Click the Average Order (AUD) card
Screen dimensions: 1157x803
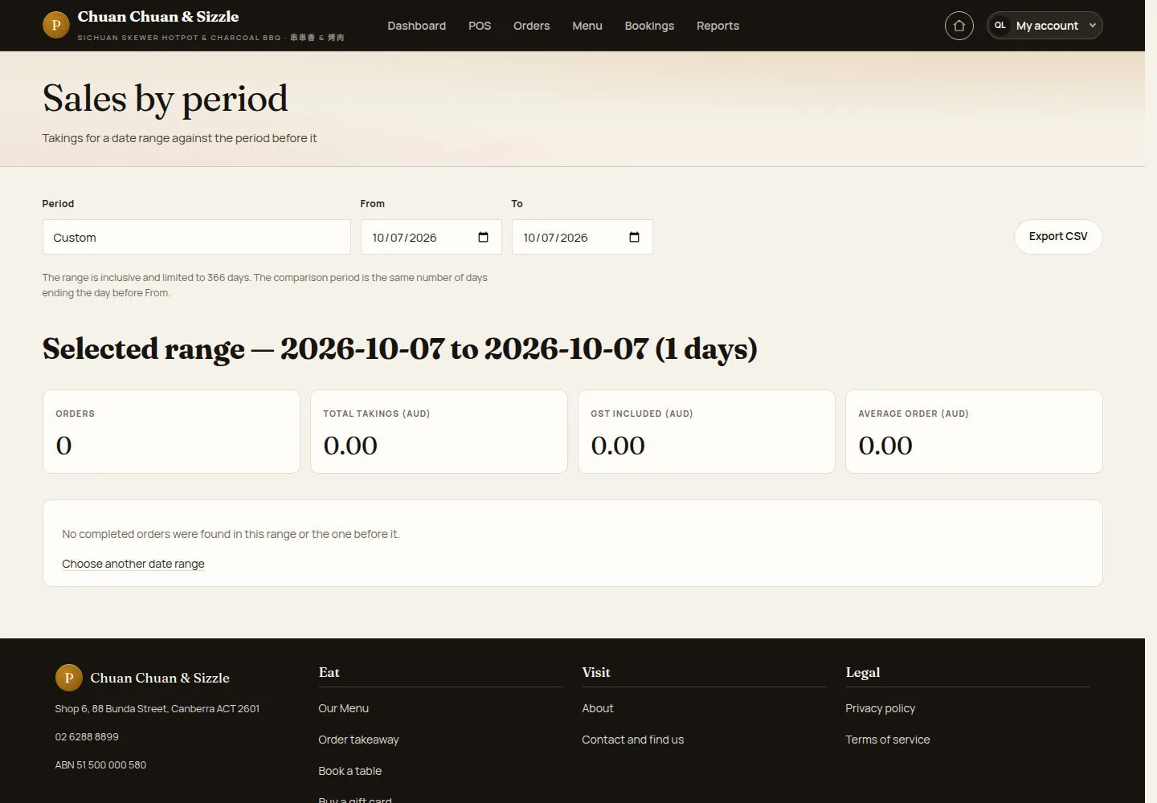[x=974, y=432]
